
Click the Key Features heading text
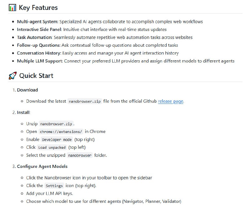pos(38,8)
